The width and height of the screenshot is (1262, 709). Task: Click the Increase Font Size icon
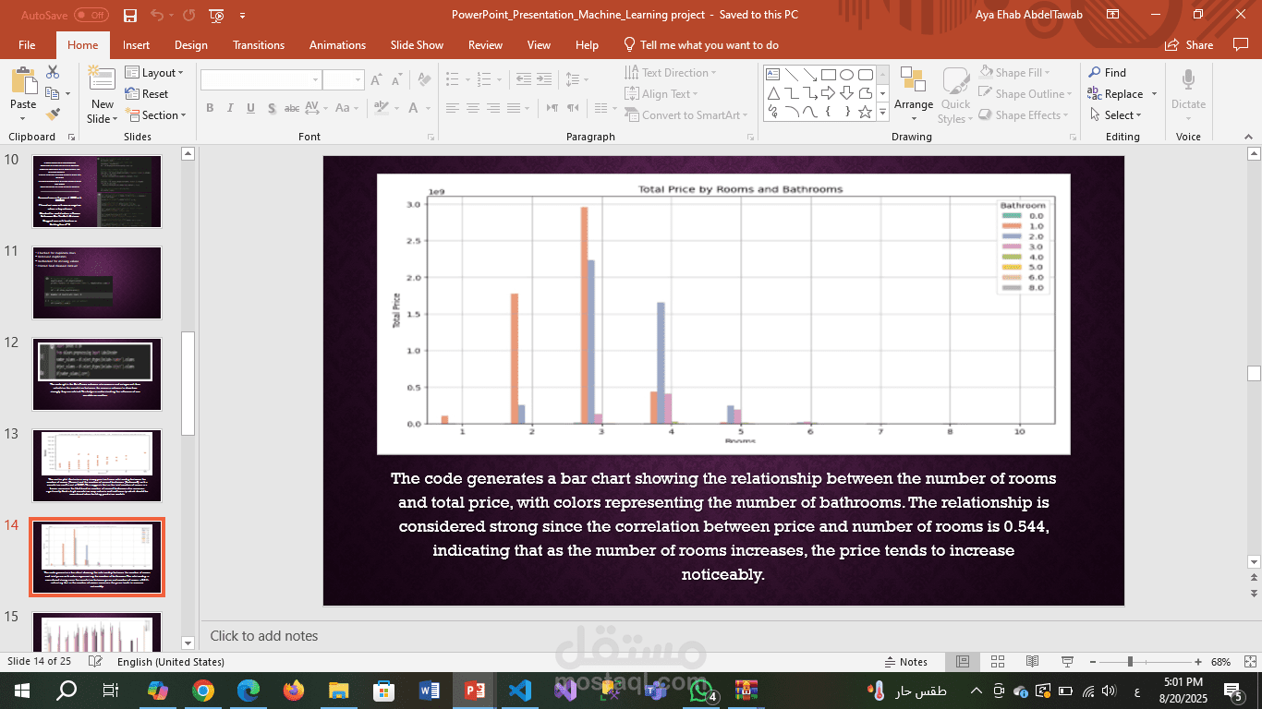pyautogui.click(x=376, y=80)
